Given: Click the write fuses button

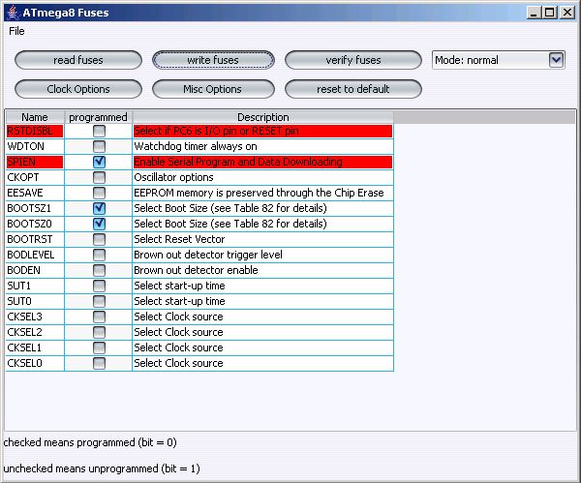Looking at the screenshot, I should [213, 60].
